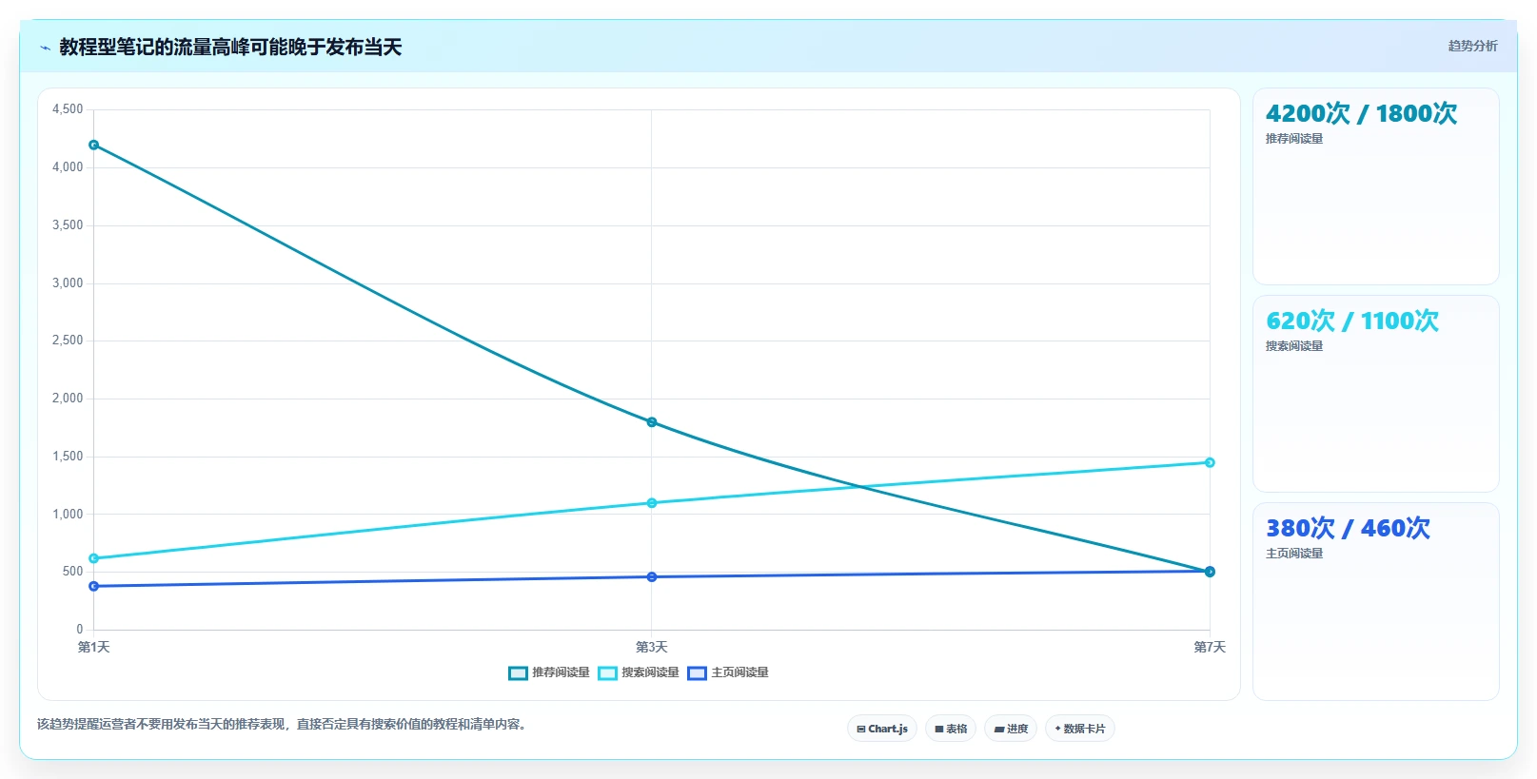Toggle the 搜索阅读量 legend item

[639, 672]
